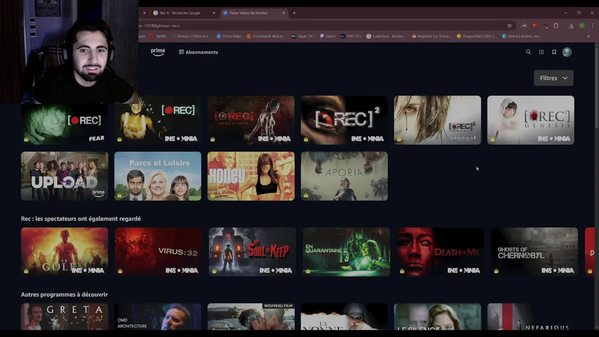
Task: Open the Prime Video search icon
Action: click(x=528, y=52)
